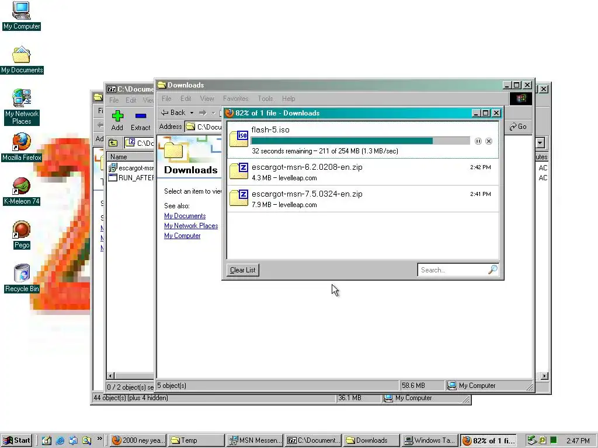Open My Computer link in Downloads pane
Viewport: 598px width, 448px height.
tap(182, 236)
